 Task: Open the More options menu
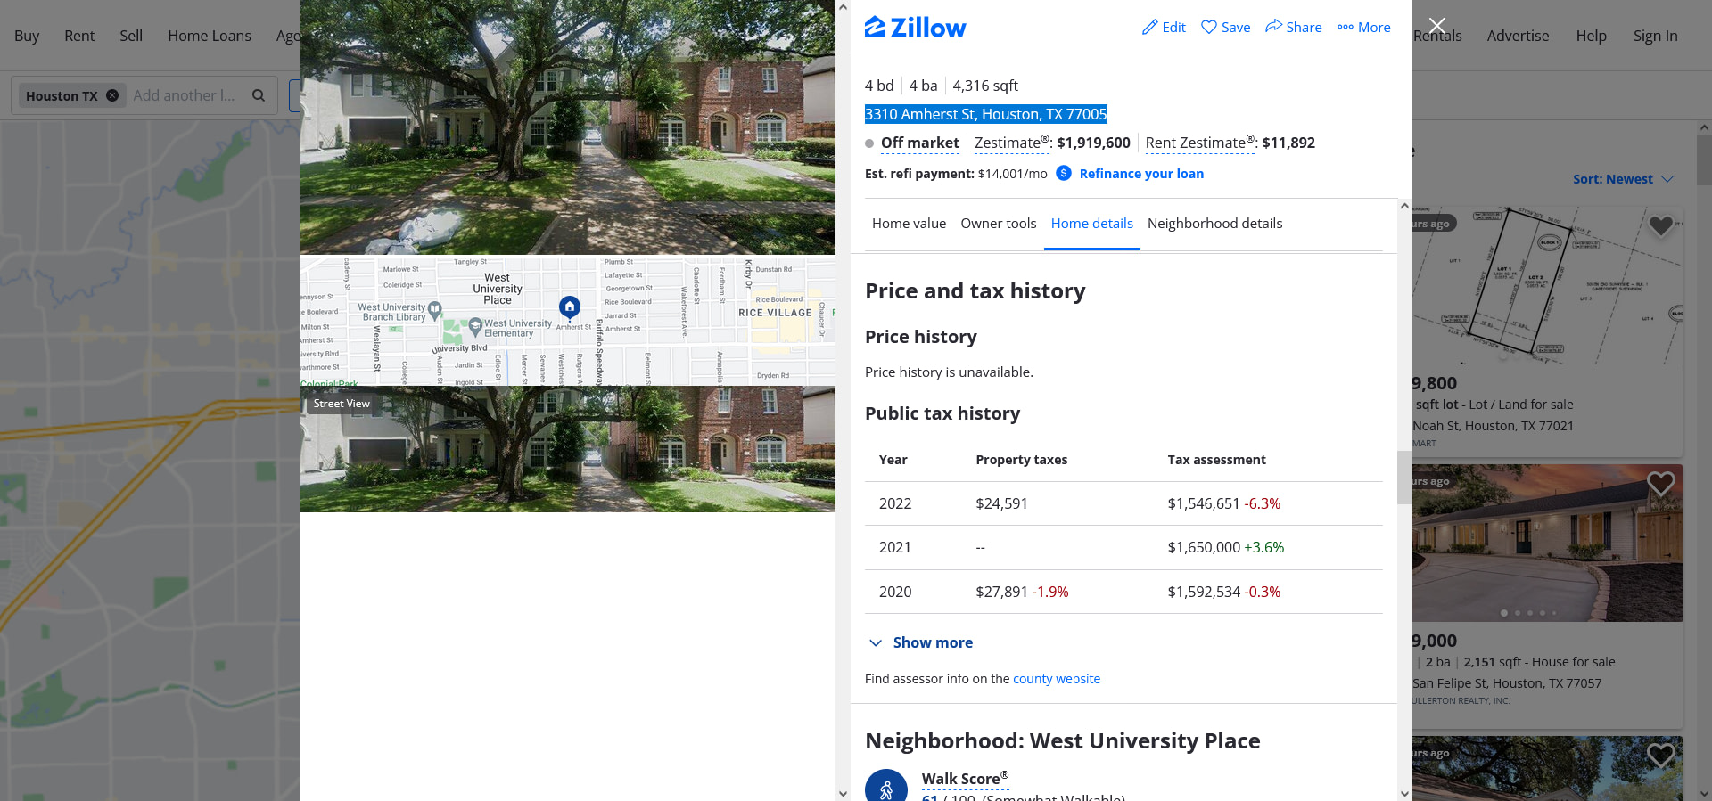(1363, 28)
